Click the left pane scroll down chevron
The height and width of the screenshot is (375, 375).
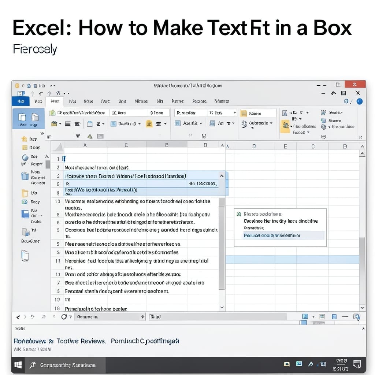coord(222,308)
